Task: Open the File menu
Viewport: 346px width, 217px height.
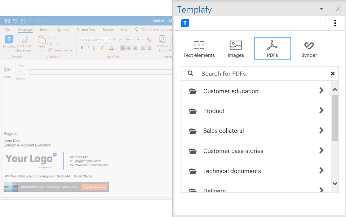Action: (7, 30)
